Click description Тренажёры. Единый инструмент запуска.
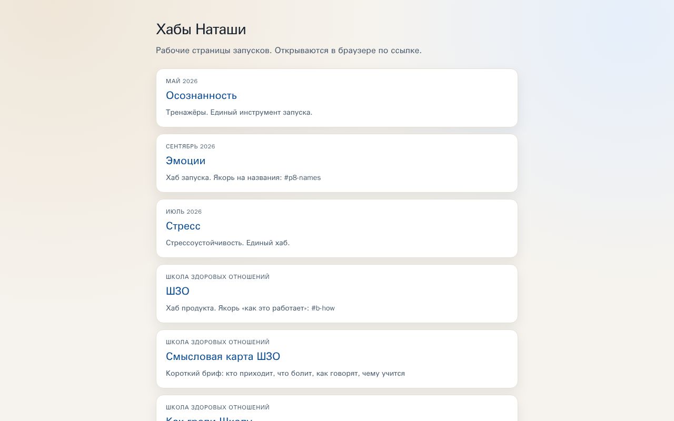Viewport: 674px width, 421px height. point(239,112)
